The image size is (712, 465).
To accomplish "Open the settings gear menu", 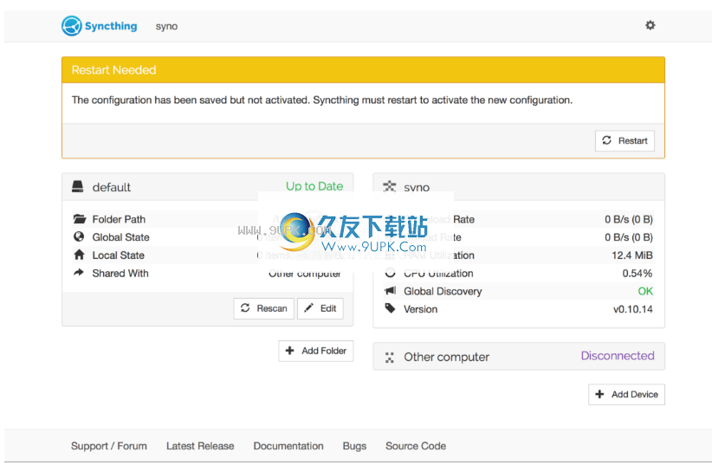I will [651, 25].
